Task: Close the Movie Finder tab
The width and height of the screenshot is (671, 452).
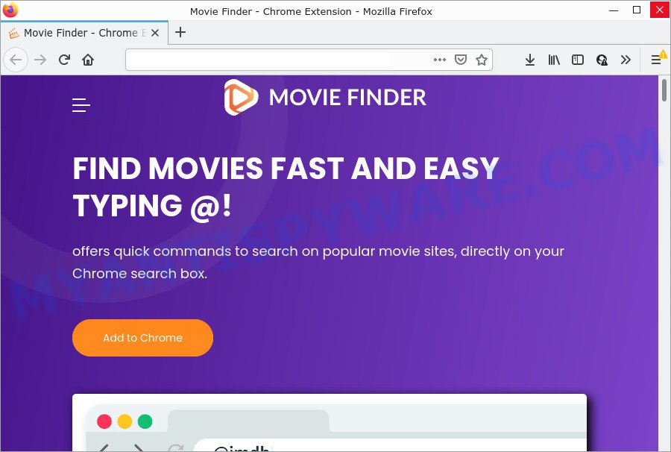Action: click(155, 33)
